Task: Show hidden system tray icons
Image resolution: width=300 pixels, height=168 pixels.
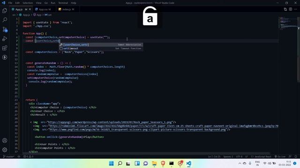Action: 240,163
